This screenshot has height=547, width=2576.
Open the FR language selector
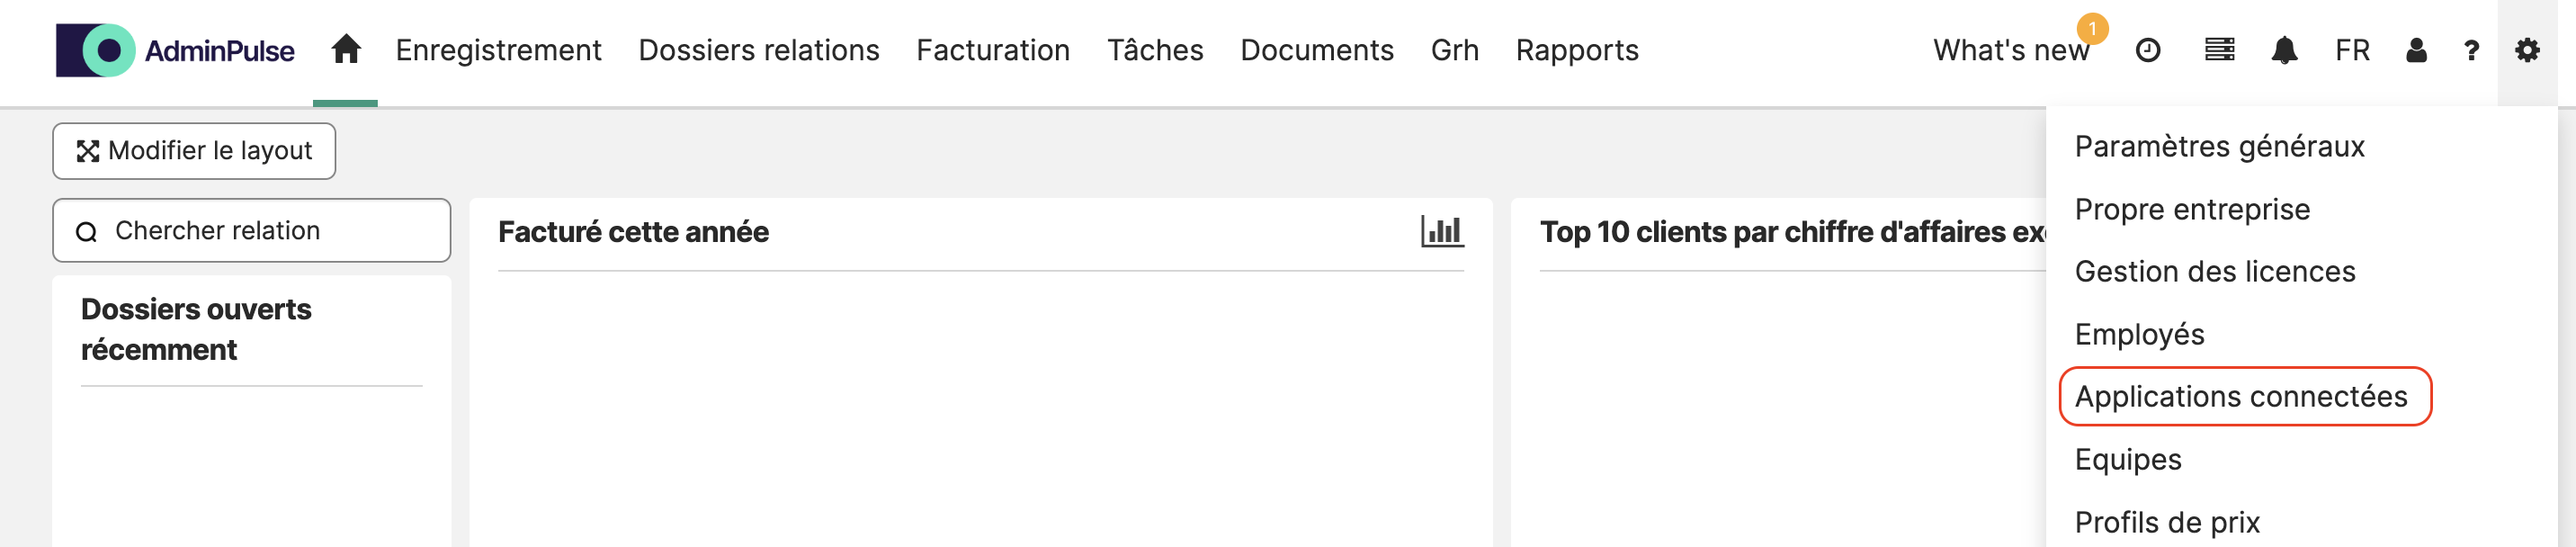(x=2351, y=50)
